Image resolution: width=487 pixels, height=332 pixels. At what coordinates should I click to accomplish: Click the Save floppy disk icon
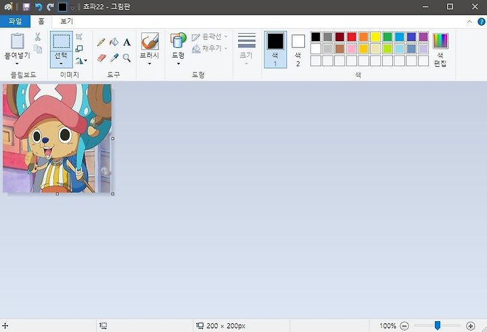26,7
